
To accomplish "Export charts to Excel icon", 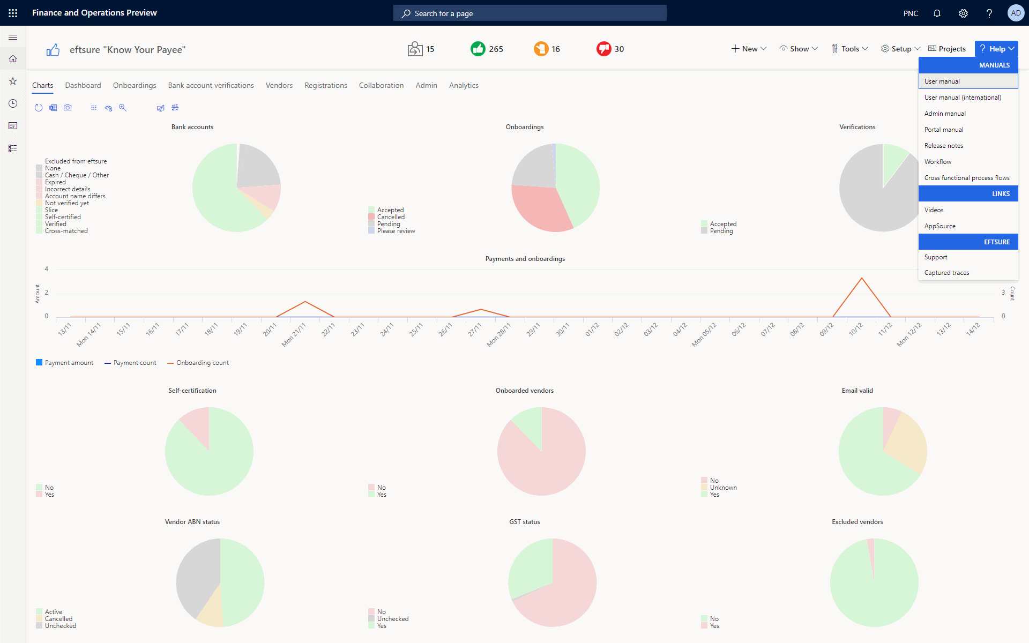I will click(53, 108).
